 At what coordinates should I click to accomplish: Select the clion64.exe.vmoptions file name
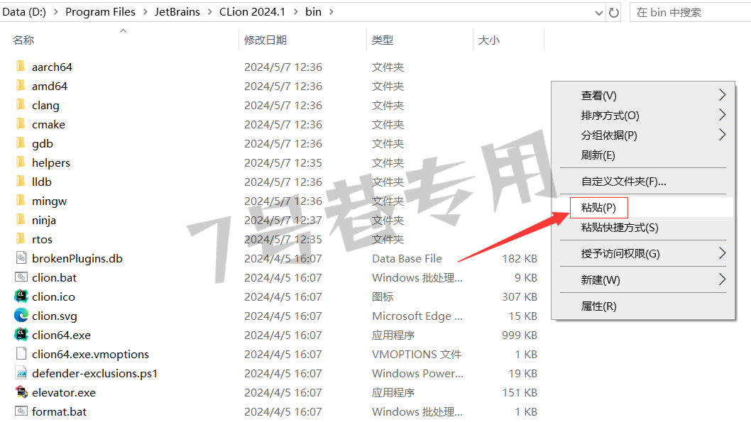[91, 354]
